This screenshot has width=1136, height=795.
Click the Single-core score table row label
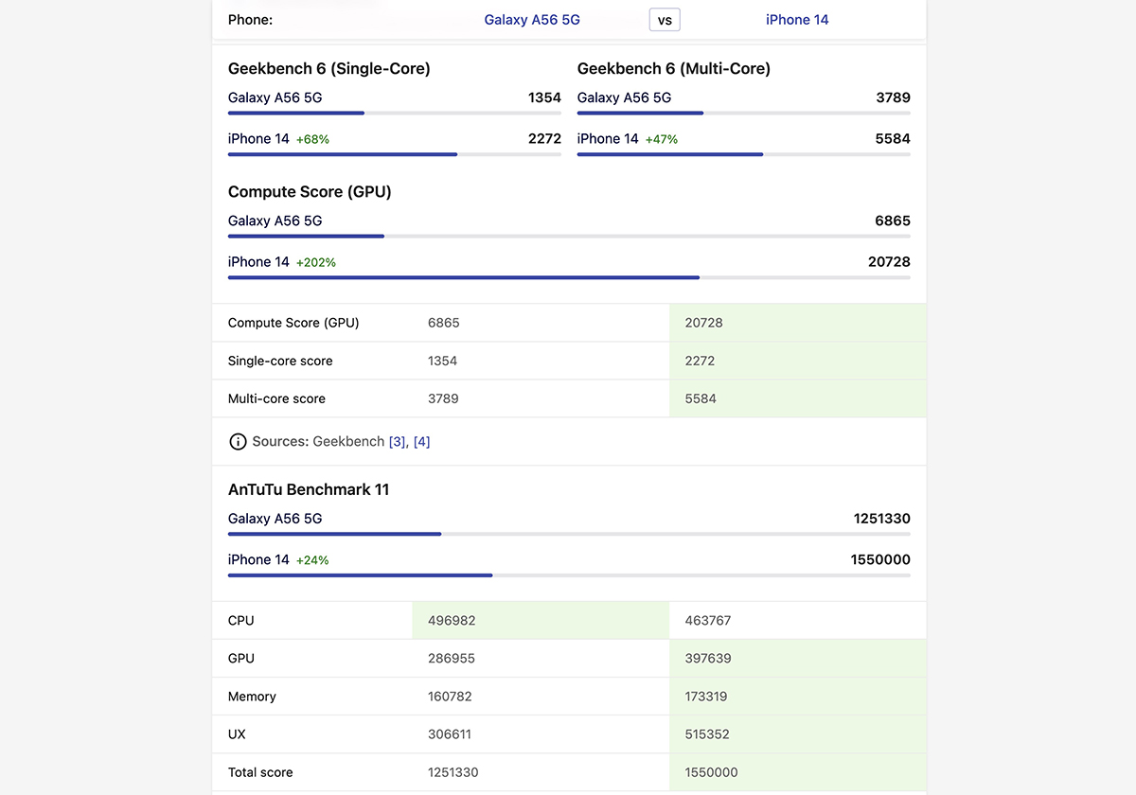tap(280, 361)
